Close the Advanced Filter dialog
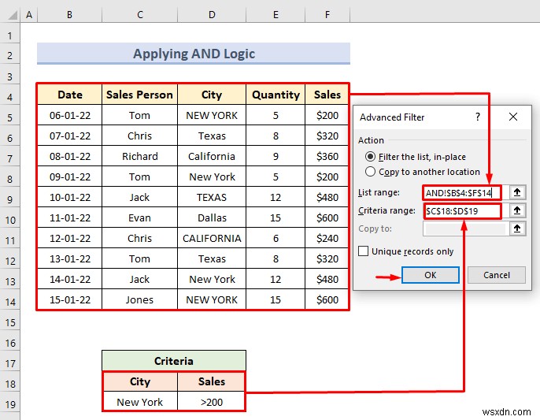 (x=512, y=117)
